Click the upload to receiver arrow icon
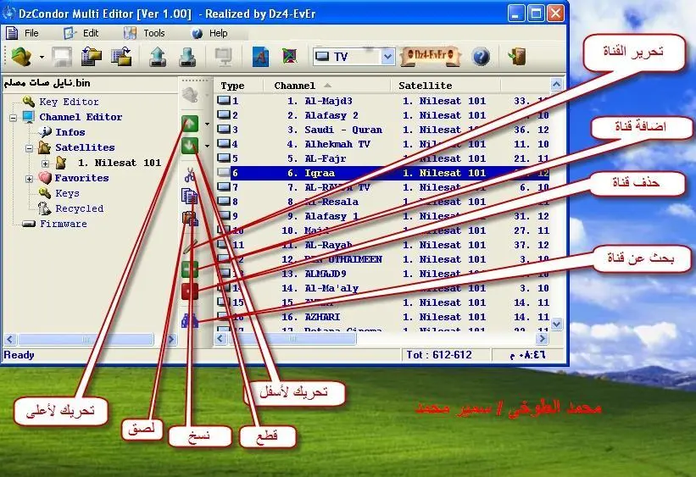696x477 pixels. click(158, 57)
